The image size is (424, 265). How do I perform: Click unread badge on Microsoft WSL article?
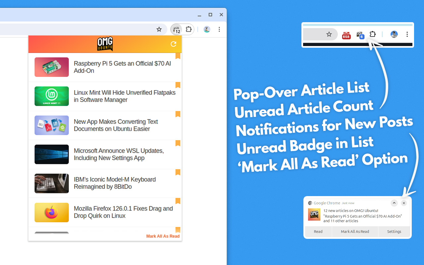pyautogui.click(x=178, y=143)
